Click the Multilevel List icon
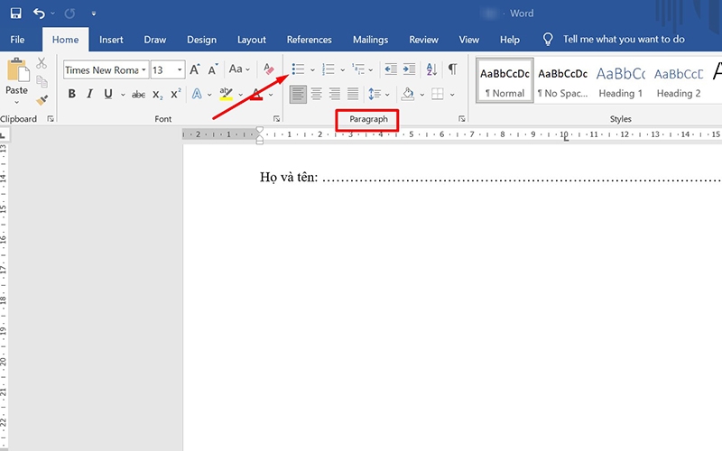 pyautogui.click(x=358, y=69)
